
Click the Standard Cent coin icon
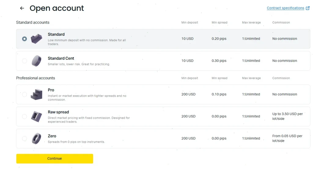[37, 61]
